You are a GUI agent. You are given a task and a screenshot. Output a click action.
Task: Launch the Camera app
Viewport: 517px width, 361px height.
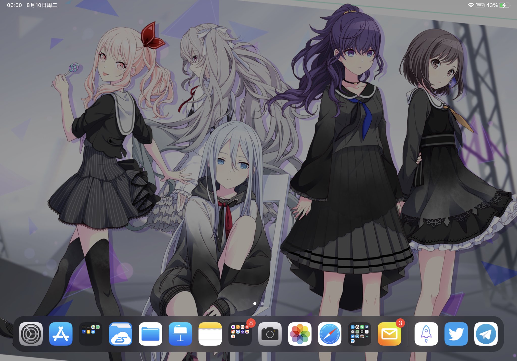270,334
